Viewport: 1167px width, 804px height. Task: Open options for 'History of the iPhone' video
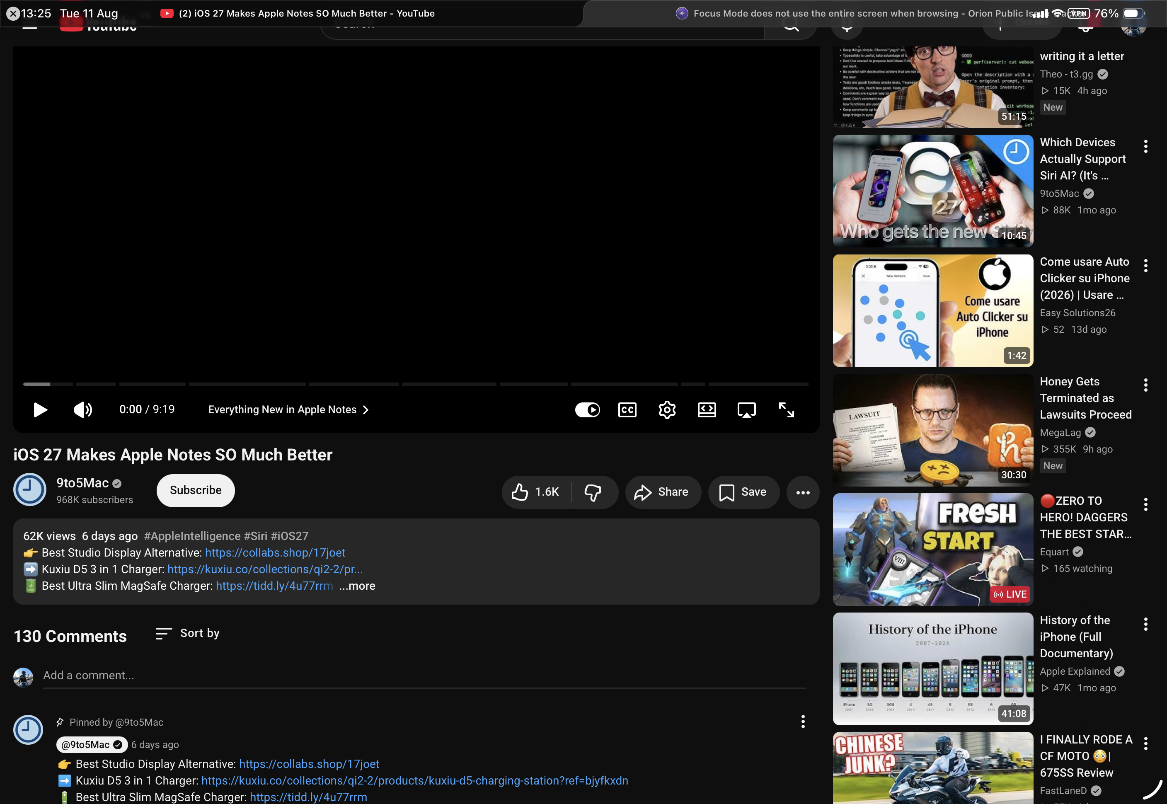pos(1145,624)
